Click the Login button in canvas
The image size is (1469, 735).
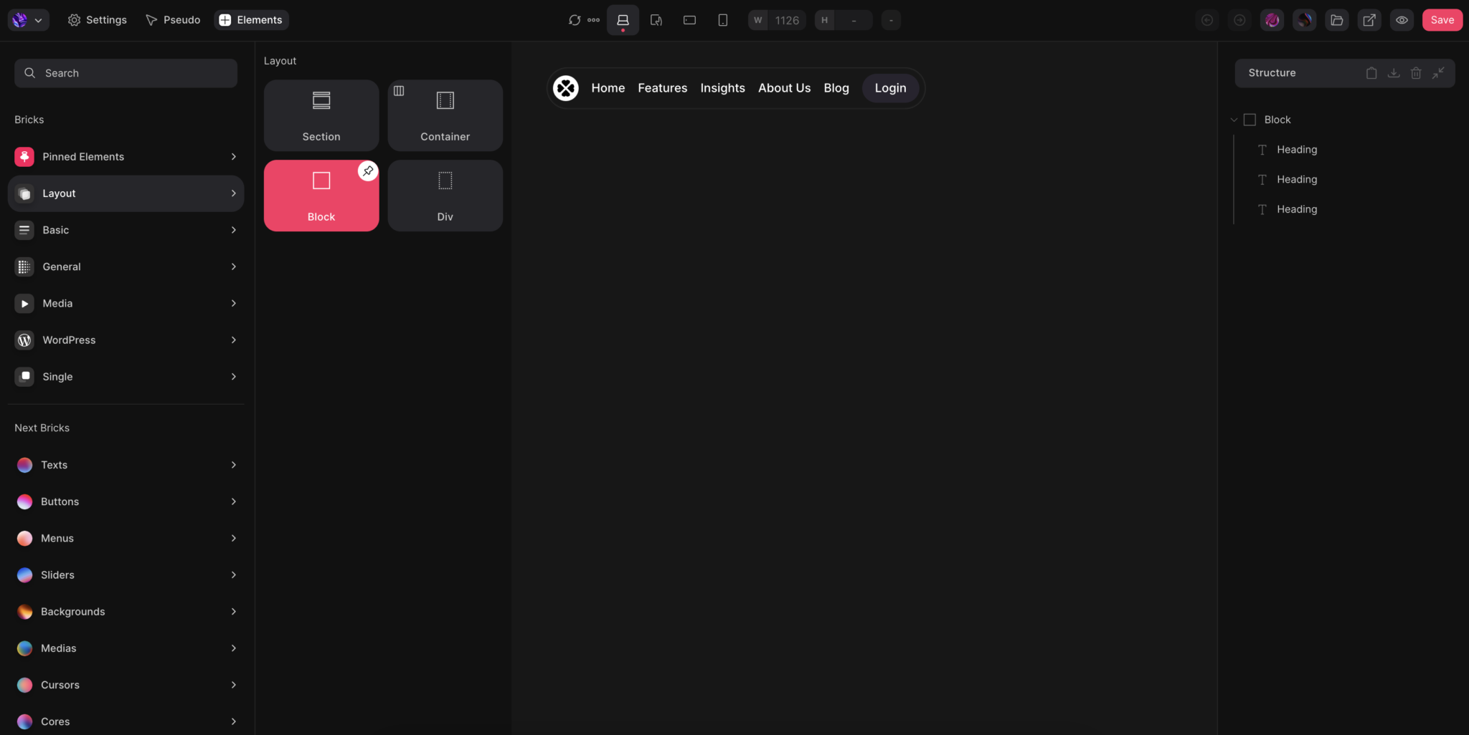click(x=890, y=88)
